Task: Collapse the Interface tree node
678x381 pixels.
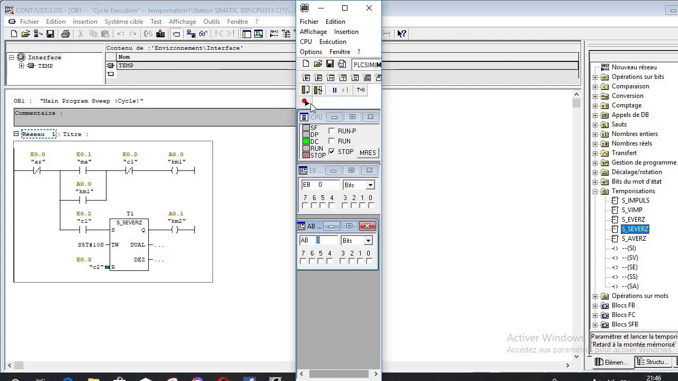Action: pos(11,57)
